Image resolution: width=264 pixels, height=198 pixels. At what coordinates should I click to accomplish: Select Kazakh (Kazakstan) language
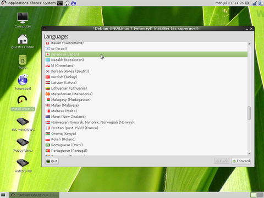pyautogui.click(x=146, y=60)
